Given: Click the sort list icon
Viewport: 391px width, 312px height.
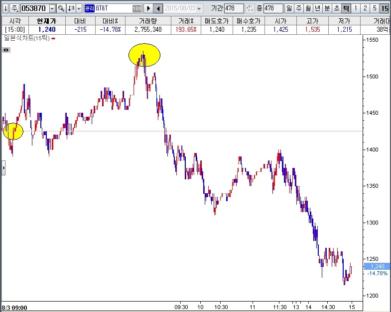Looking at the screenshot, I should tap(71, 8).
